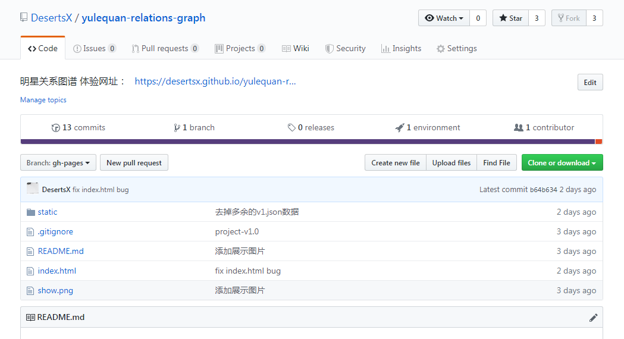This screenshot has height=339, width=624.
Task: Open the static folder
Action: [x=48, y=212]
